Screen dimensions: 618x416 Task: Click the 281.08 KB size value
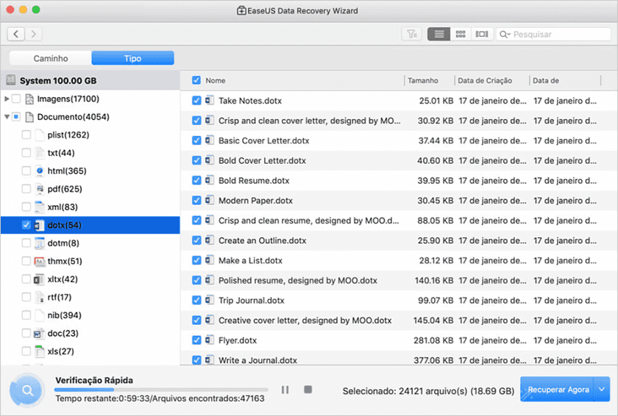coord(433,340)
